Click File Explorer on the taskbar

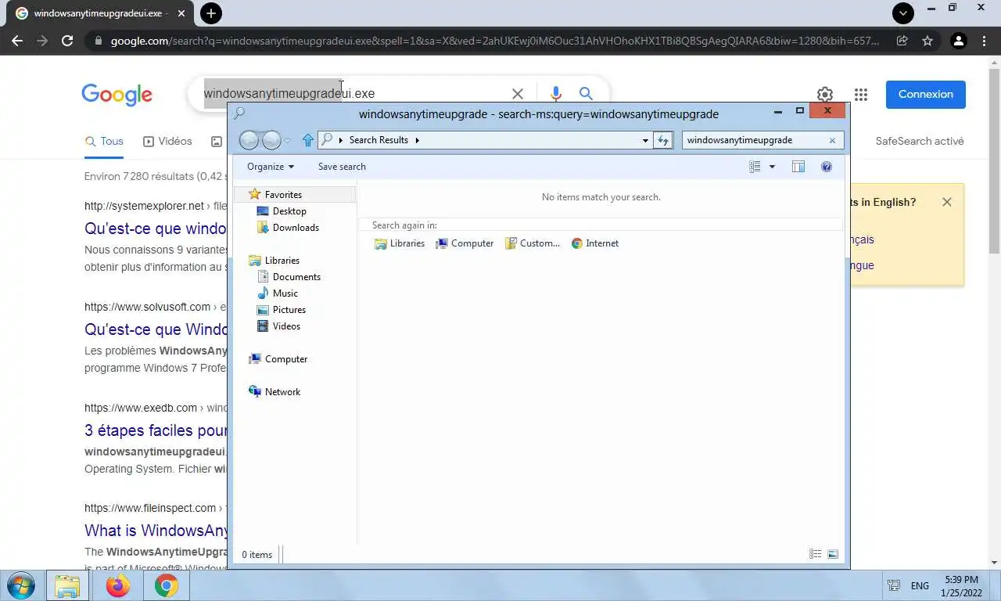click(x=67, y=585)
